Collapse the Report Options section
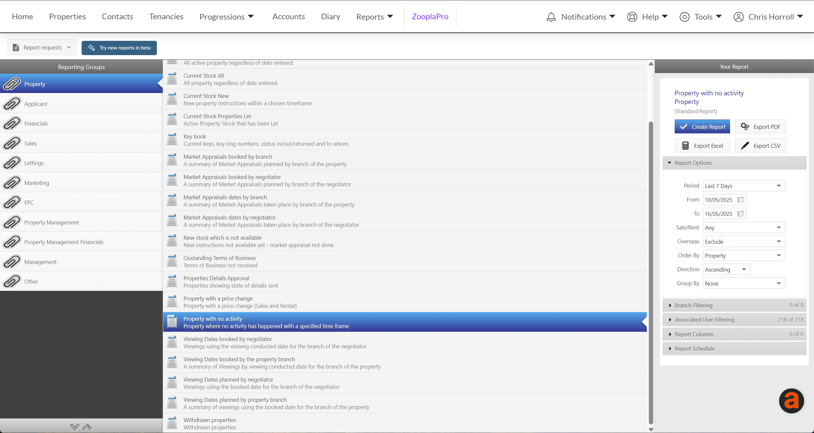 pos(734,163)
